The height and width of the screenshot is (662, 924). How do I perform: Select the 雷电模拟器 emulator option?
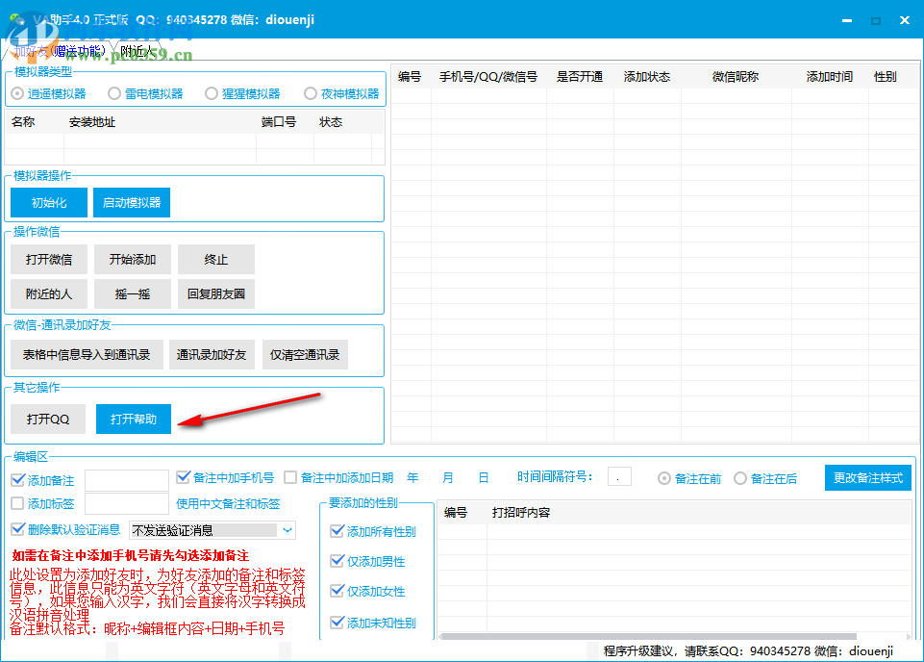115,92
